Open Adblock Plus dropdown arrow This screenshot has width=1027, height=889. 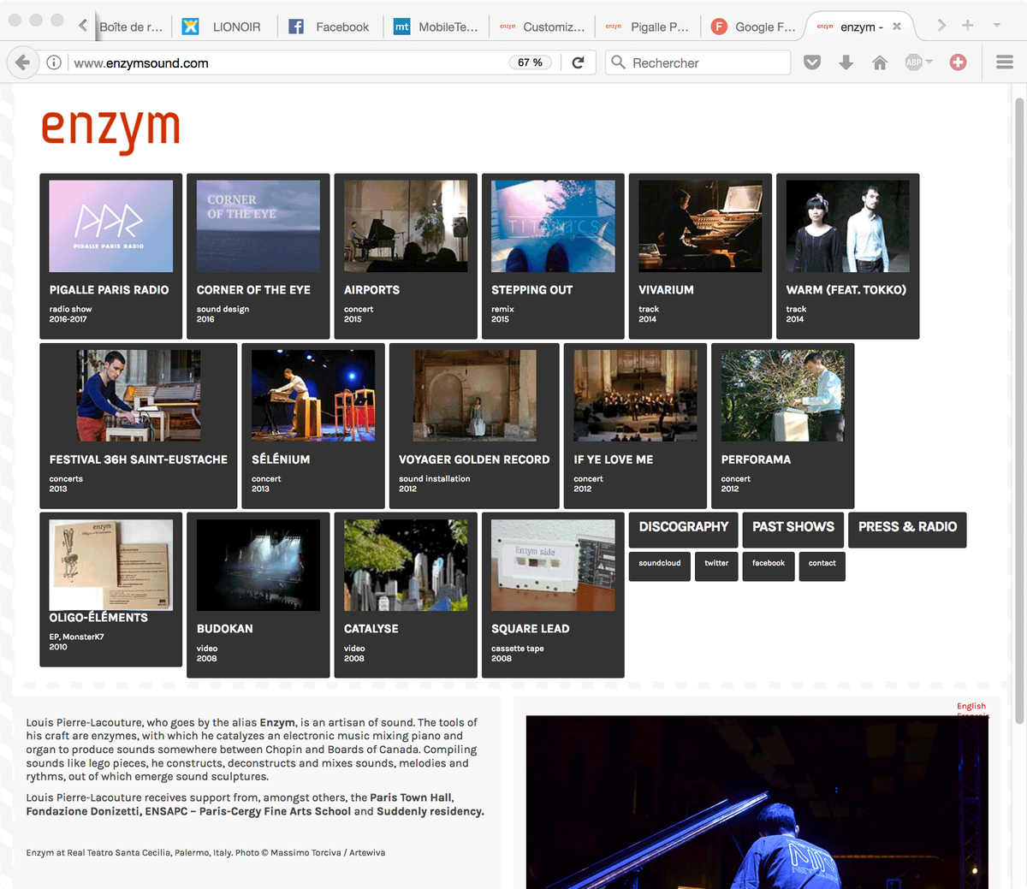(x=929, y=62)
